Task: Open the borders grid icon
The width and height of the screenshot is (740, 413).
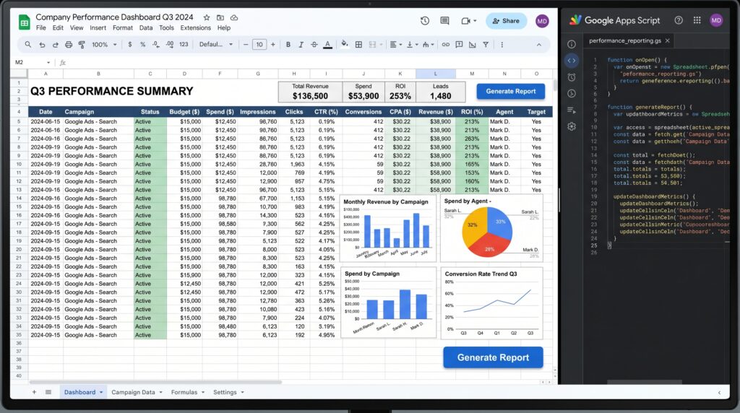Action: [x=358, y=45]
